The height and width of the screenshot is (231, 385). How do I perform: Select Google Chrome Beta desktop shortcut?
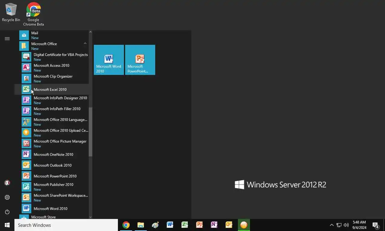34,14
